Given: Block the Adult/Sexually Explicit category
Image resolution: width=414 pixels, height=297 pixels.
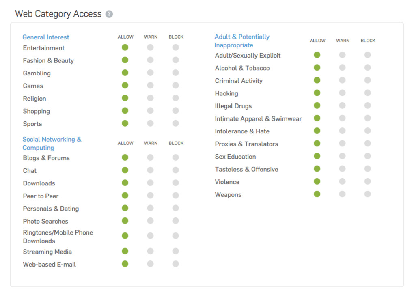Looking at the screenshot, I should (367, 55).
